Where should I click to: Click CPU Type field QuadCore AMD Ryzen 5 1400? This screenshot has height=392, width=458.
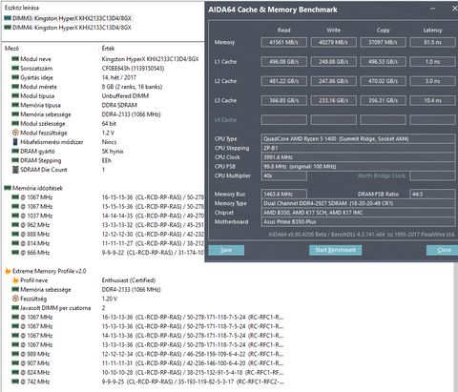(x=358, y=138)
